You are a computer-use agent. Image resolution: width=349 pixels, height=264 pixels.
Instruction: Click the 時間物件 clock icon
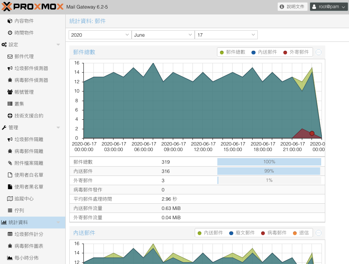coord(10,33)
